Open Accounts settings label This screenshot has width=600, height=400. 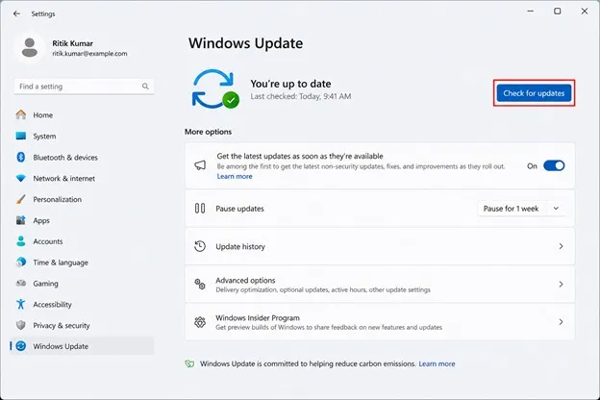(x=48, y=241)
